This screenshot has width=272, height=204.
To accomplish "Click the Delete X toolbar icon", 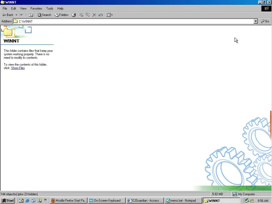I will pos(94,15).
